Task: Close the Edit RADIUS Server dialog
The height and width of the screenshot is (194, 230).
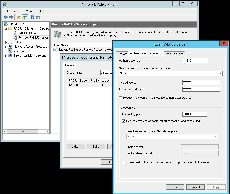Action: point(224,43)
